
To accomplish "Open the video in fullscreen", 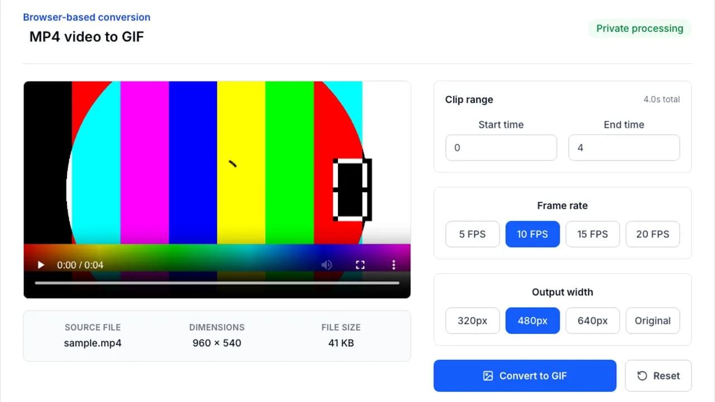I will click(x=360, y=265).
